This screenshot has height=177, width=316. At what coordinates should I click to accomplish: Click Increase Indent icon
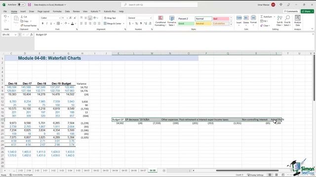(99, 24)
